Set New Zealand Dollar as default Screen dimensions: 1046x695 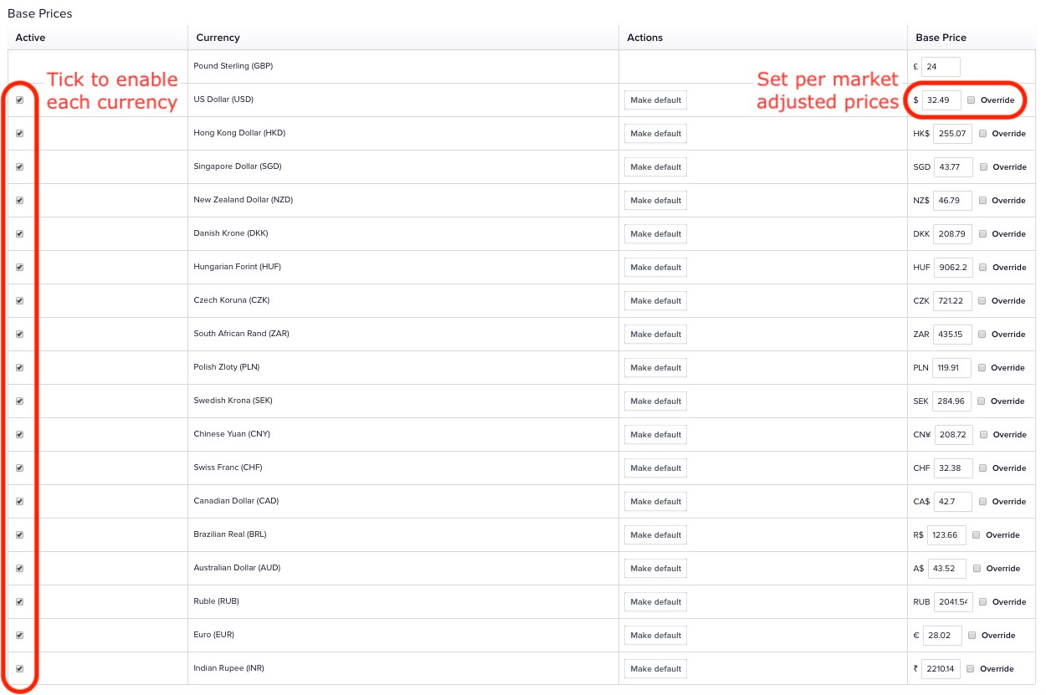click(x=656, y=201)
